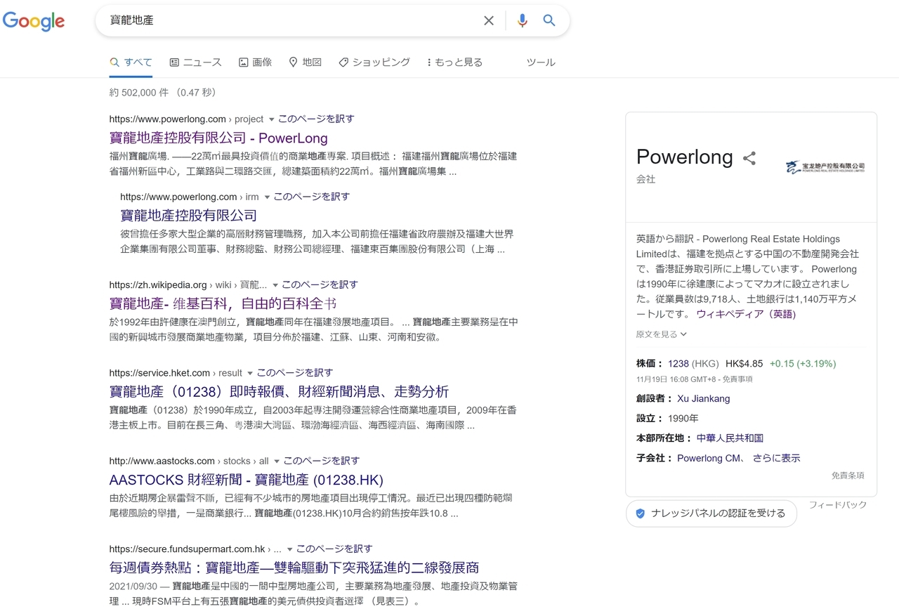Open founder Xu Jiankang link
This screenshot has height=616, width=899.
tap(703, 398)
